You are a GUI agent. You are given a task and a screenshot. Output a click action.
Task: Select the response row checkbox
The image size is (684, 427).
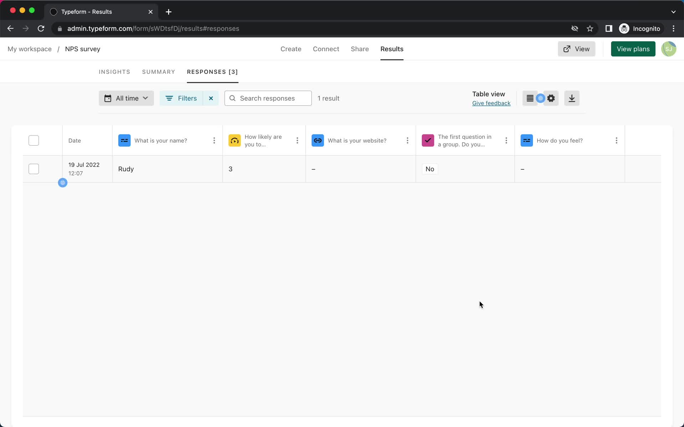pyautogui.click(x=33, y=169)
